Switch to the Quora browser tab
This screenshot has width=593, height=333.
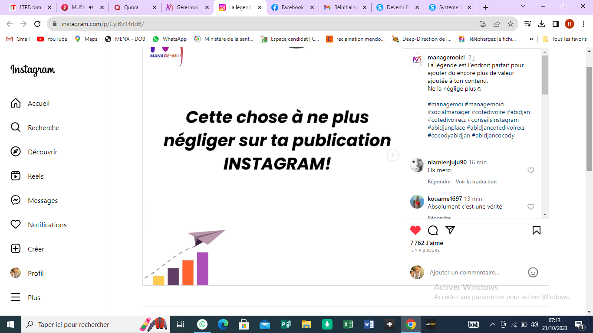(135, 7)
